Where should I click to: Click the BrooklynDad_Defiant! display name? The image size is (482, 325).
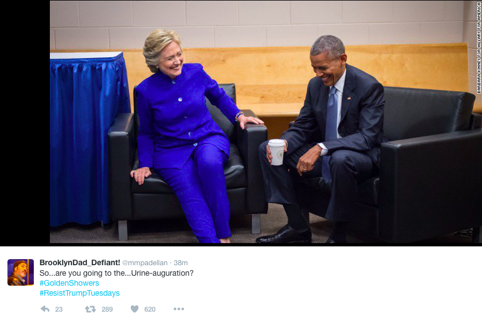(x=80, y=262)
